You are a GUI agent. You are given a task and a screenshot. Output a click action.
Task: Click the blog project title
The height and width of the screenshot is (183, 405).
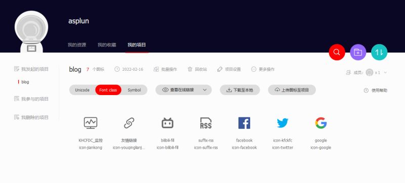point(75,69)
